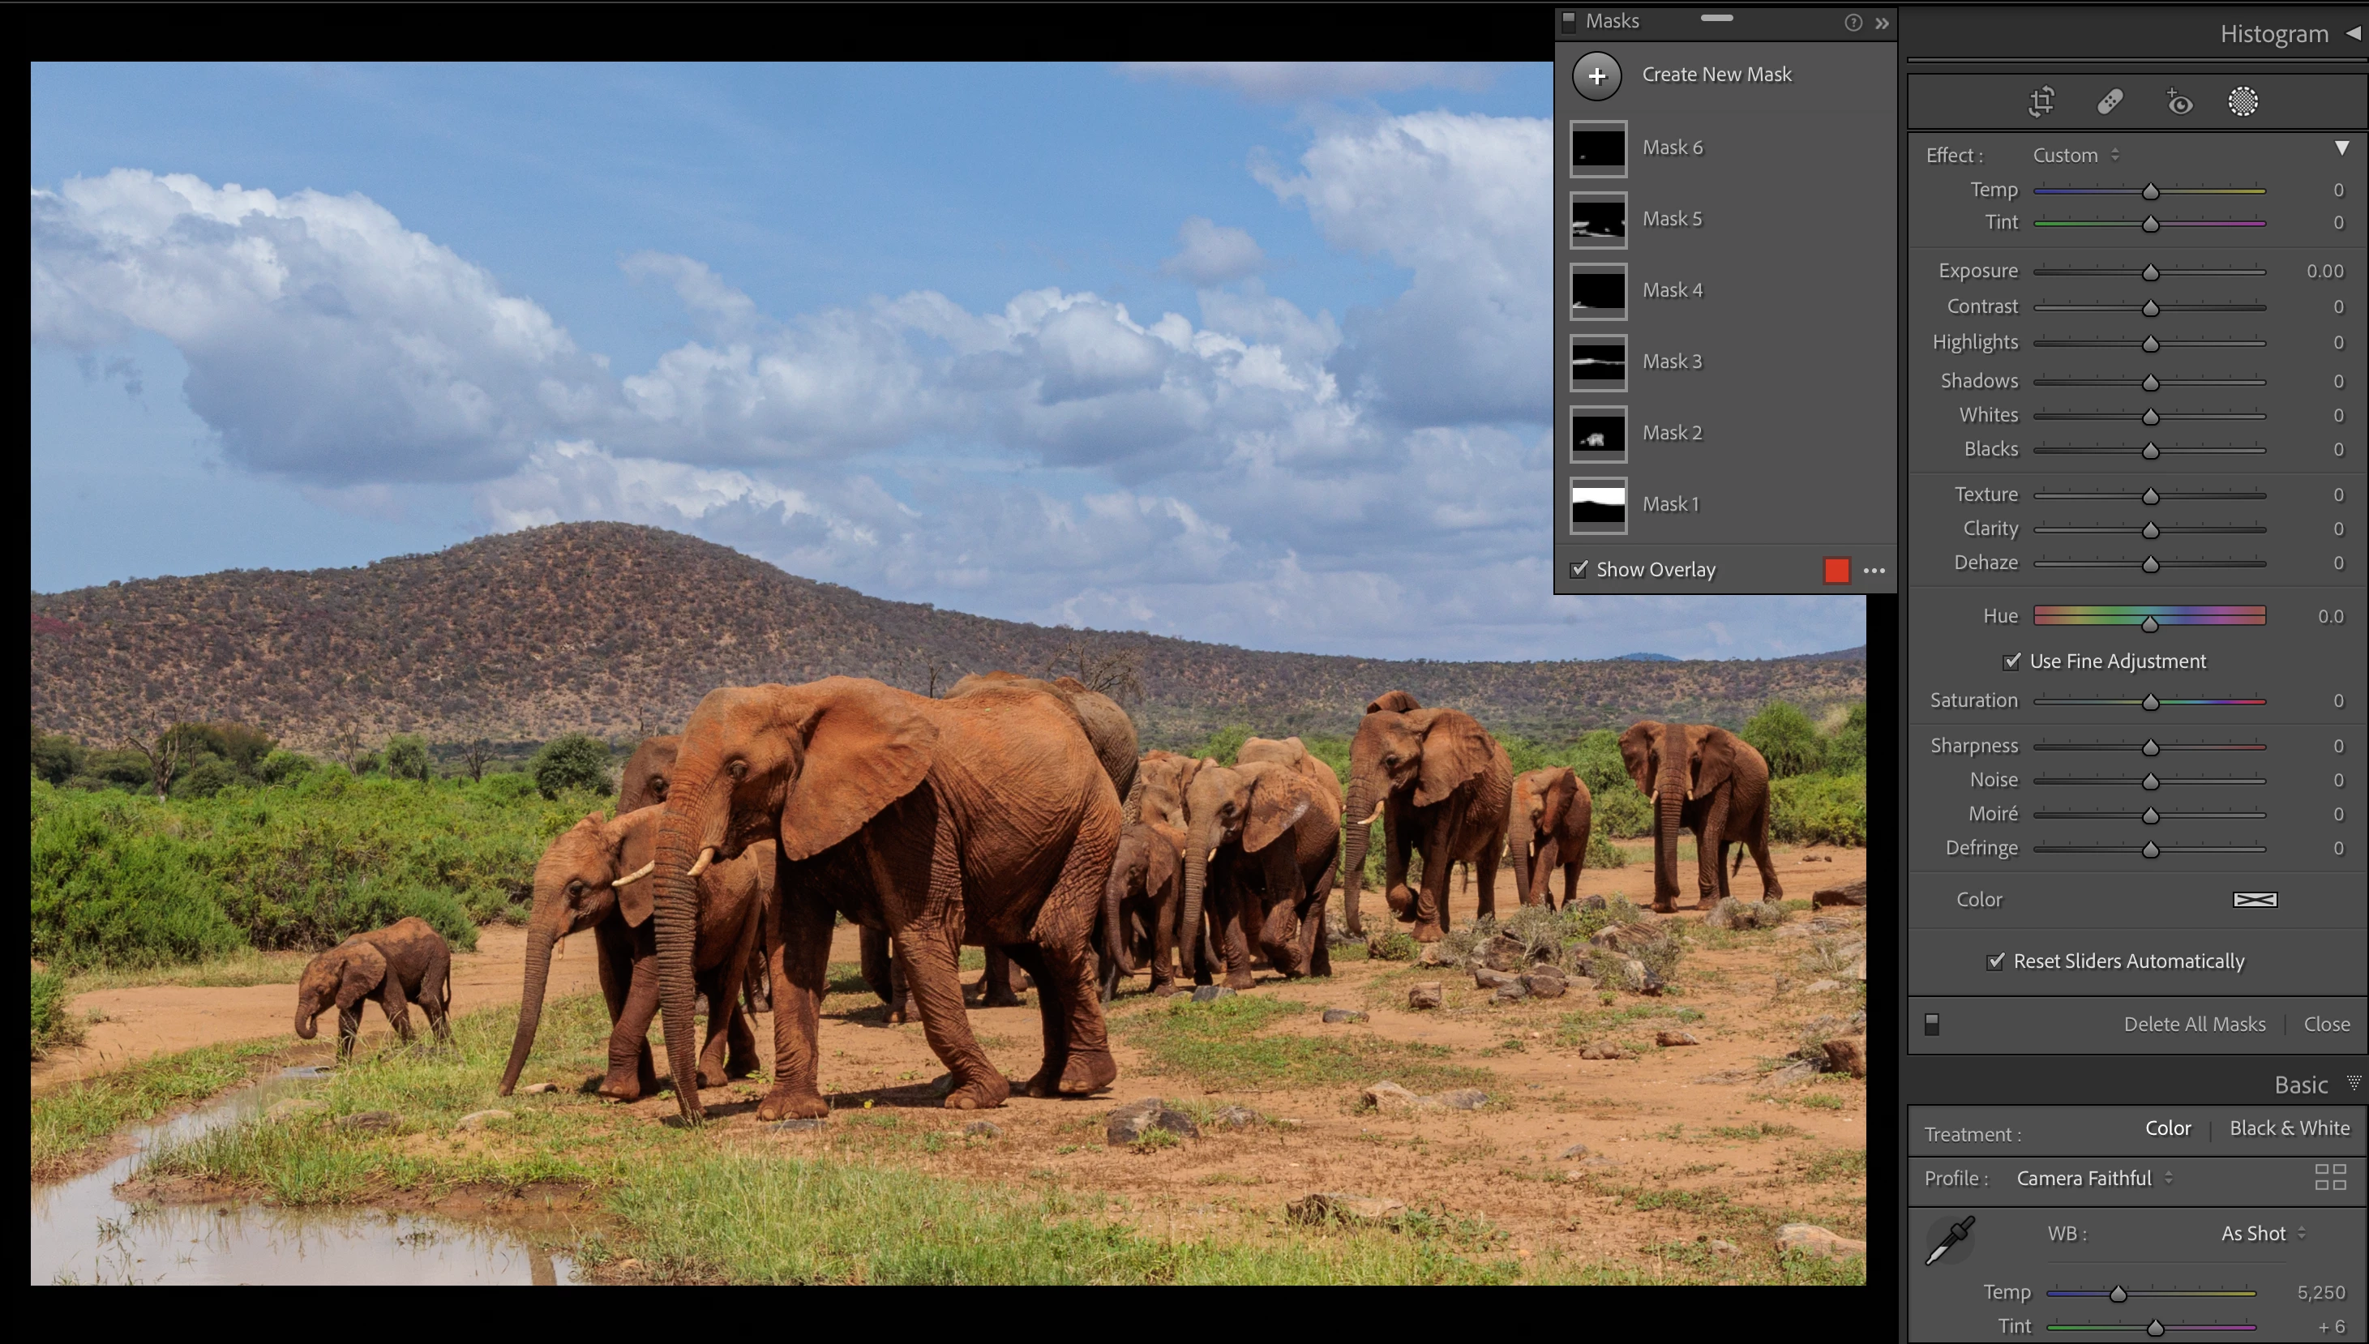
Task: Collapse the Masks panel with double-arrow icon
Action: pos(1882,23)
